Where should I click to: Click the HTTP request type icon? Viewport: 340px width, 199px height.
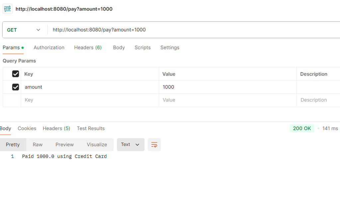click(7, 9)
